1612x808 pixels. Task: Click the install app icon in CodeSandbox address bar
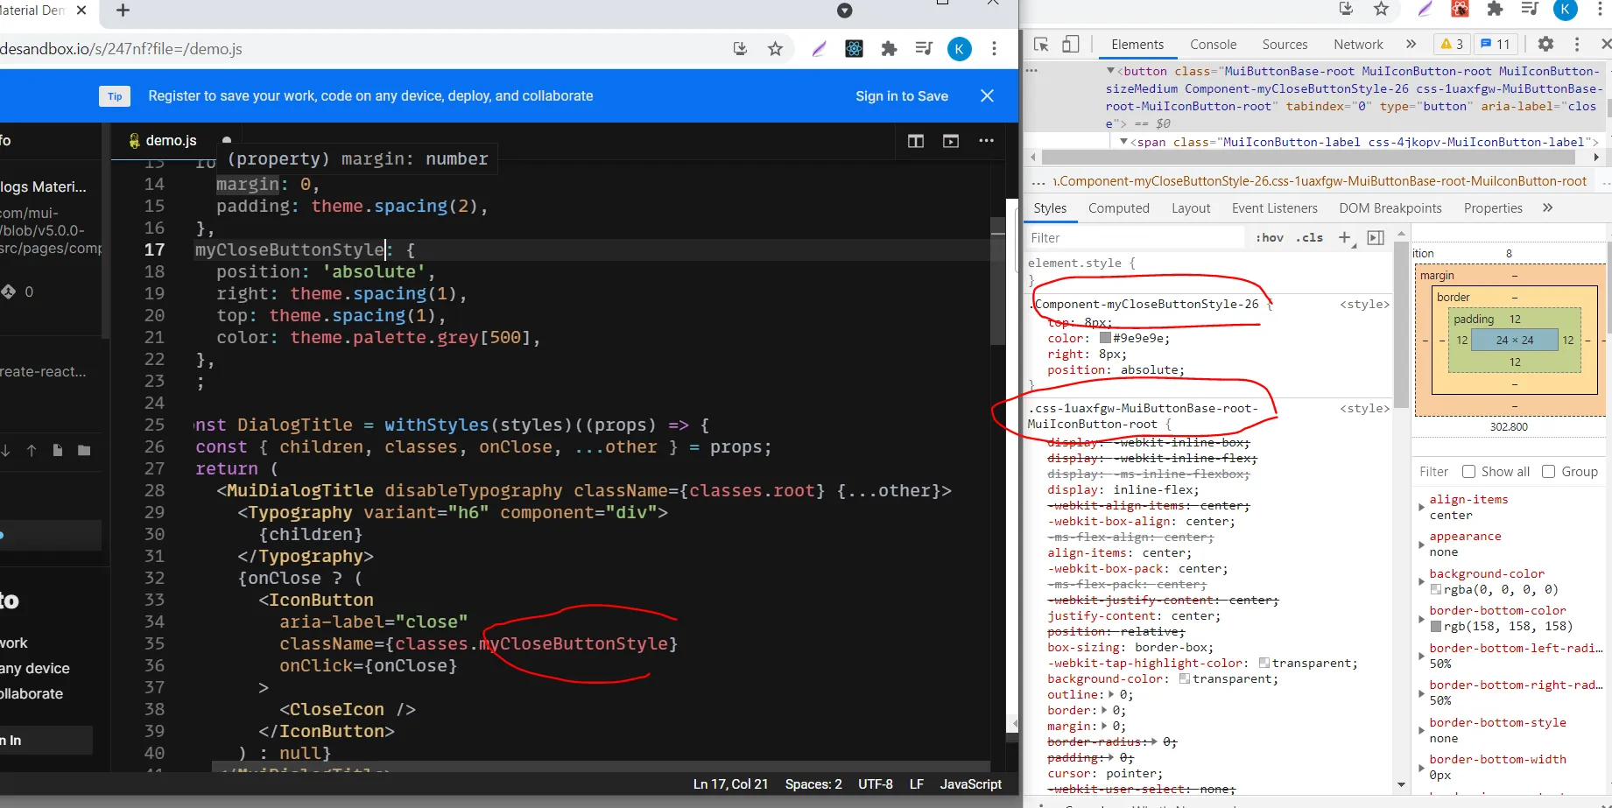coord(740,49)
